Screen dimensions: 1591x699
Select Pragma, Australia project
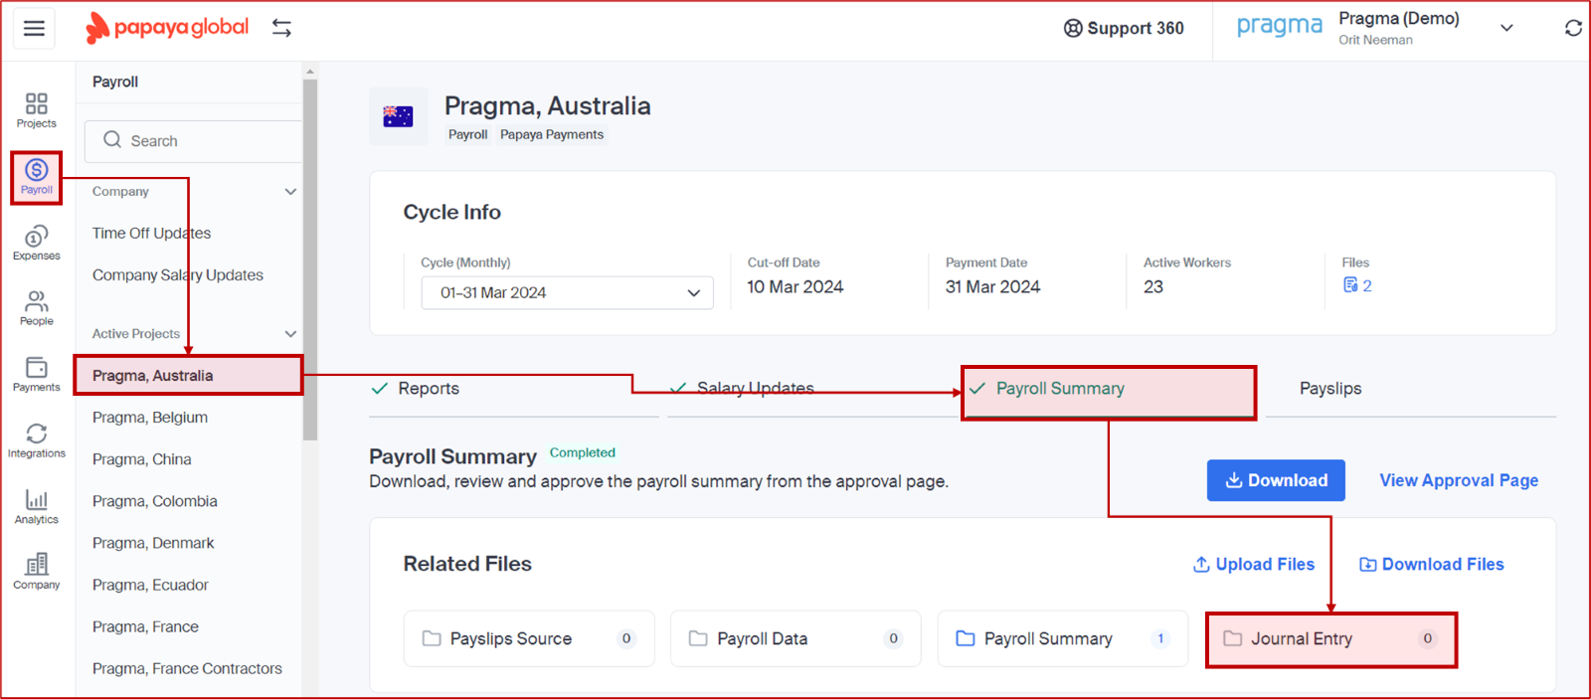coord(188,376)
